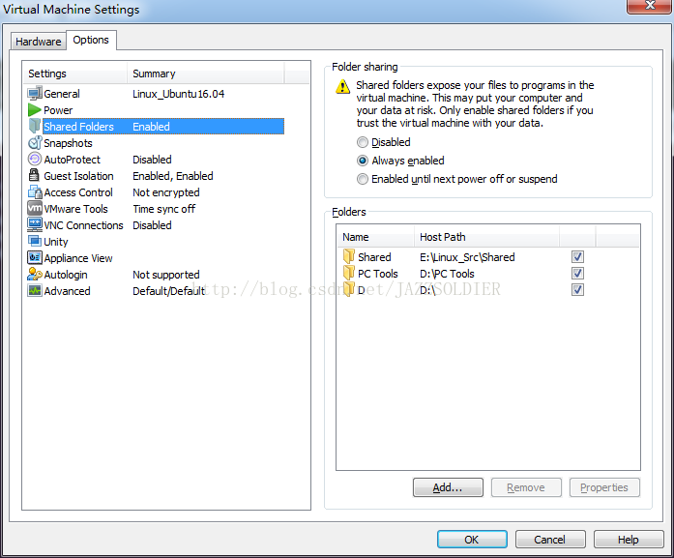
Task: Select the Unity settings row
Action: pyautogui.click(x=156, y=241)
